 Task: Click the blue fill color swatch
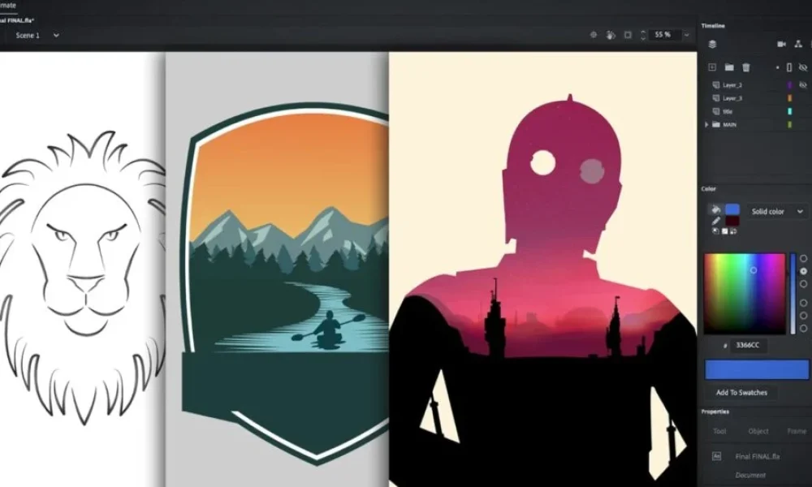click(x=732, y=209)
